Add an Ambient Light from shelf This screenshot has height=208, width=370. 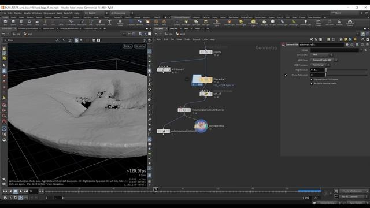[x=306, y=22]
